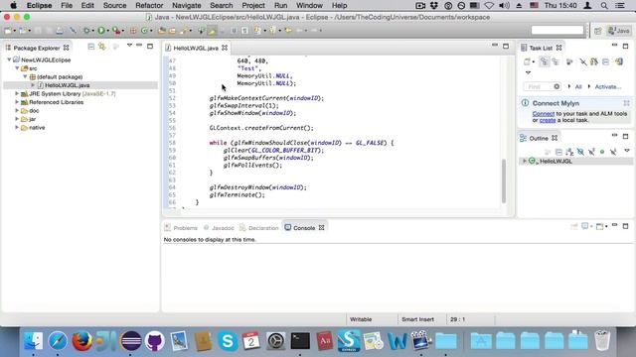Collapse the NewLWJGLEclipse project node

click(9, 59)
